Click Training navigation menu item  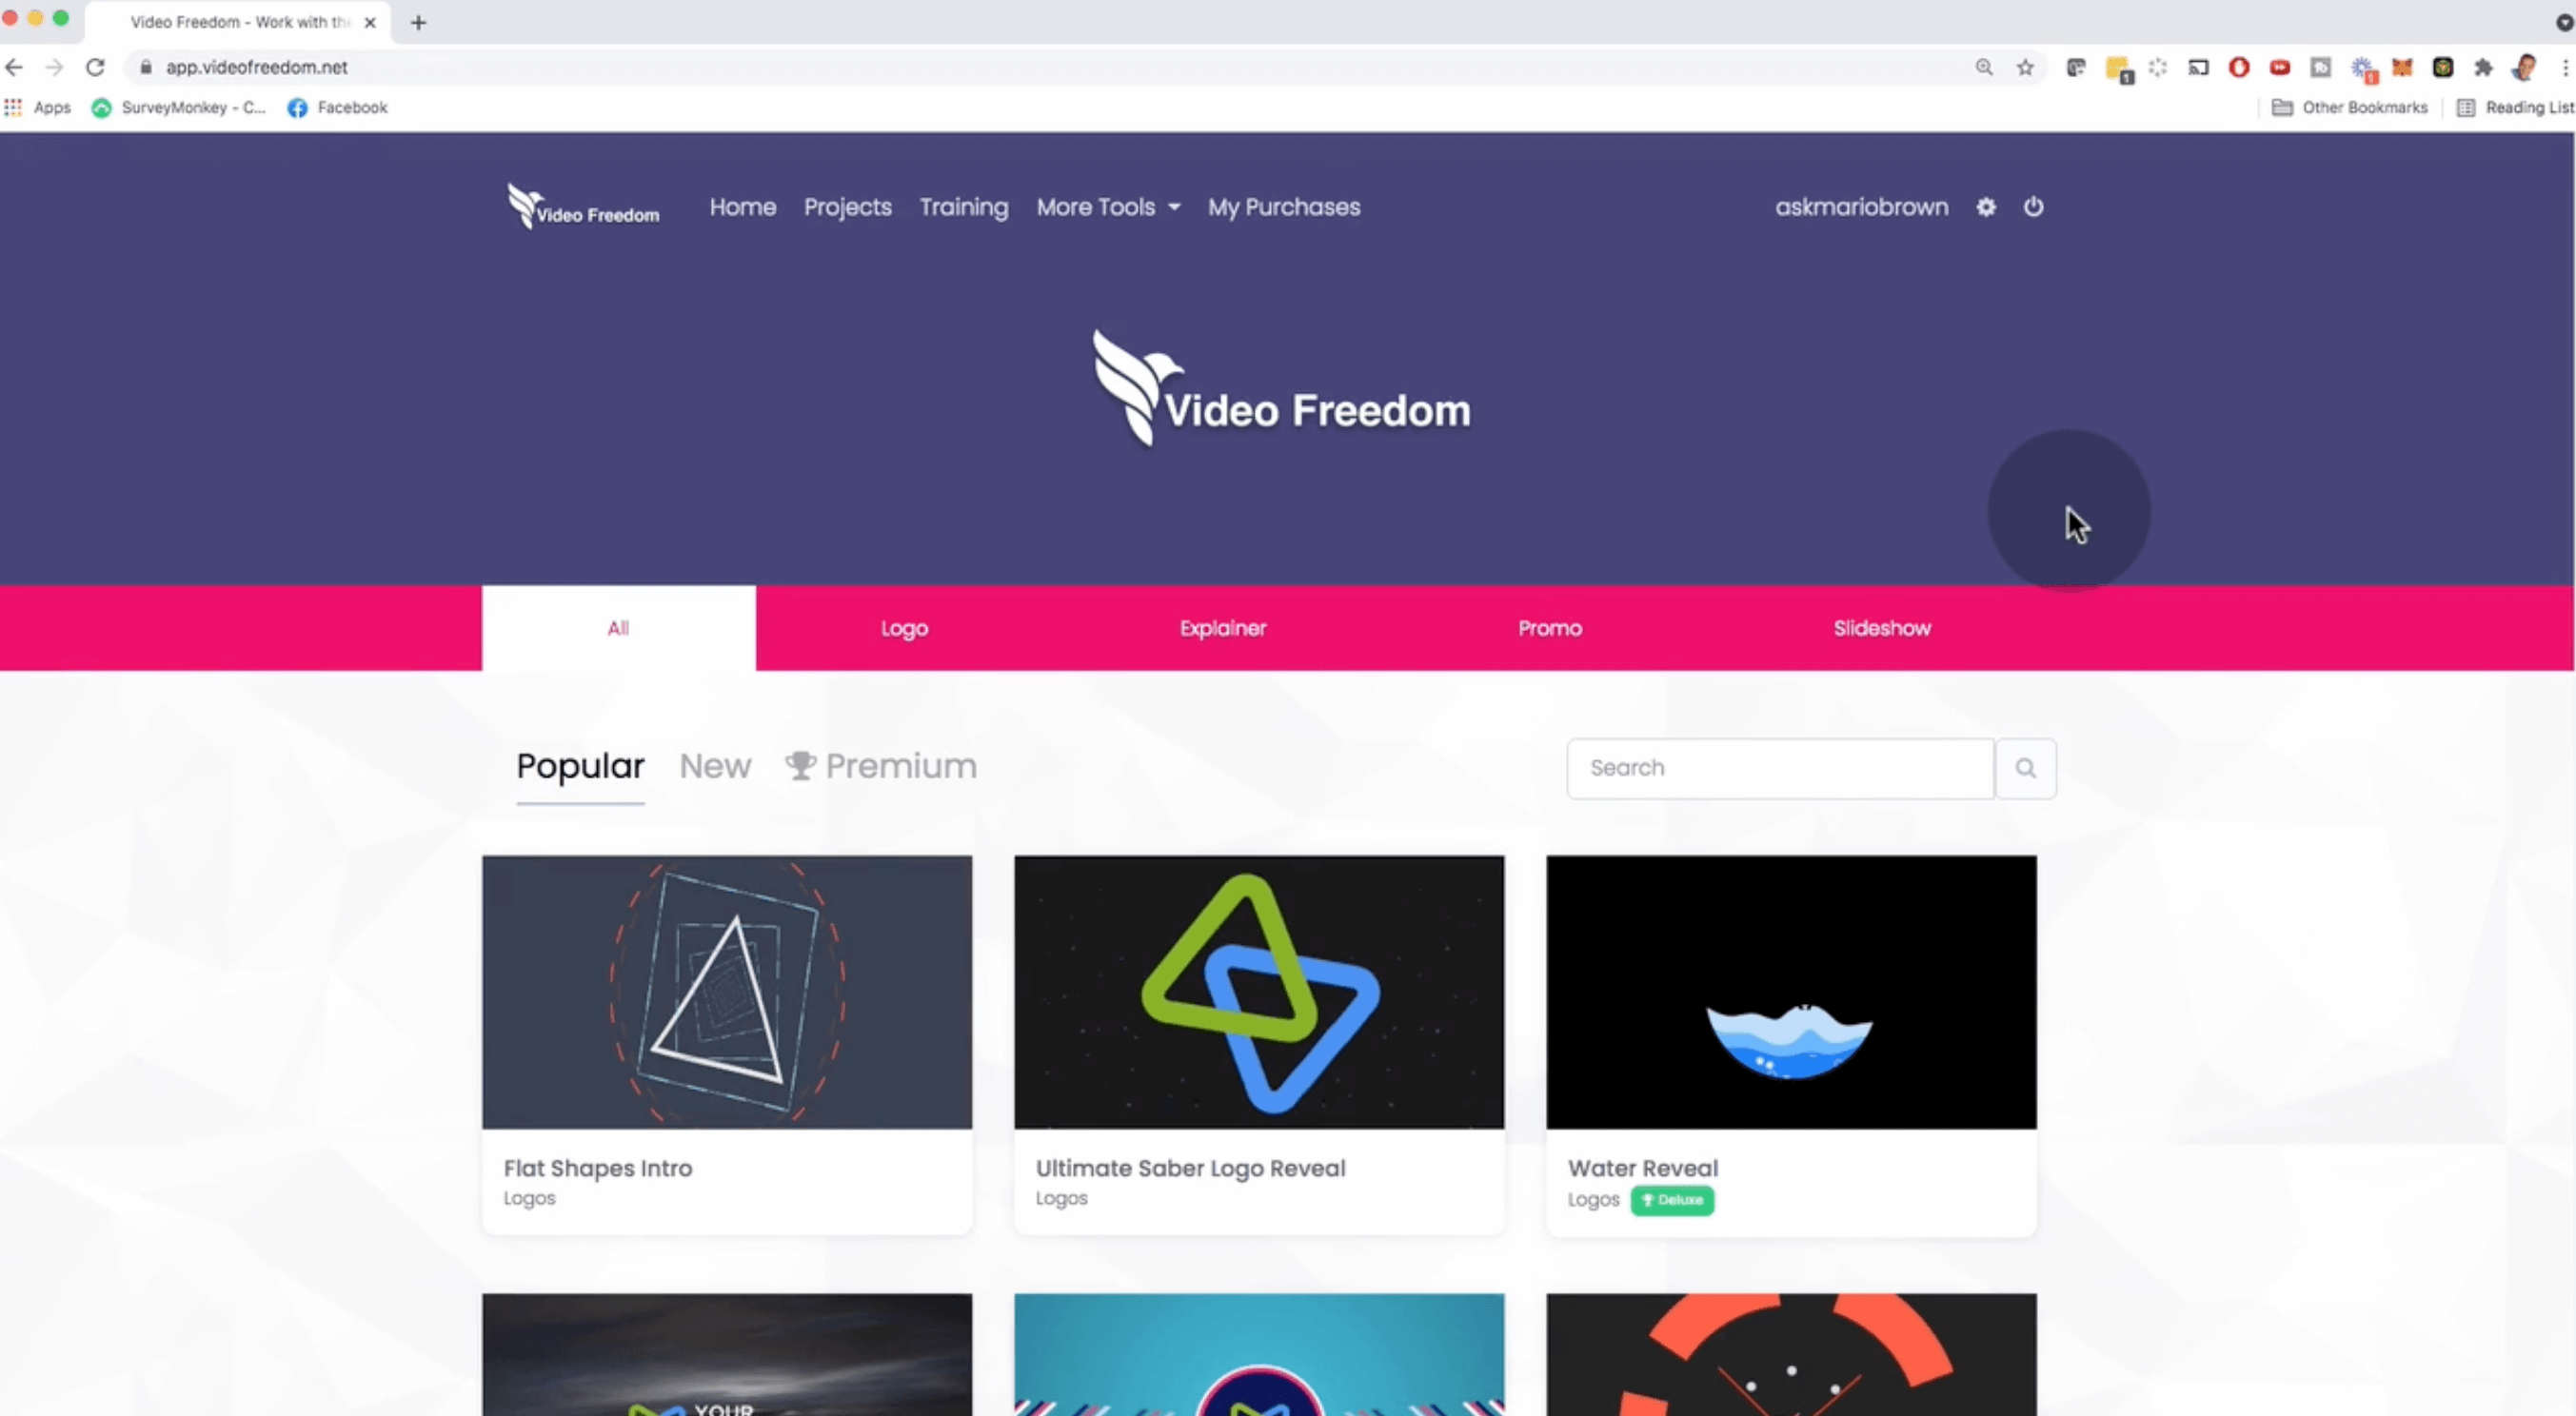962,206
